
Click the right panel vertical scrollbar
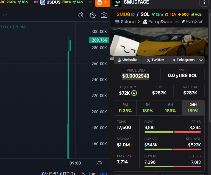pyautogui.click(x=210, y=67)
